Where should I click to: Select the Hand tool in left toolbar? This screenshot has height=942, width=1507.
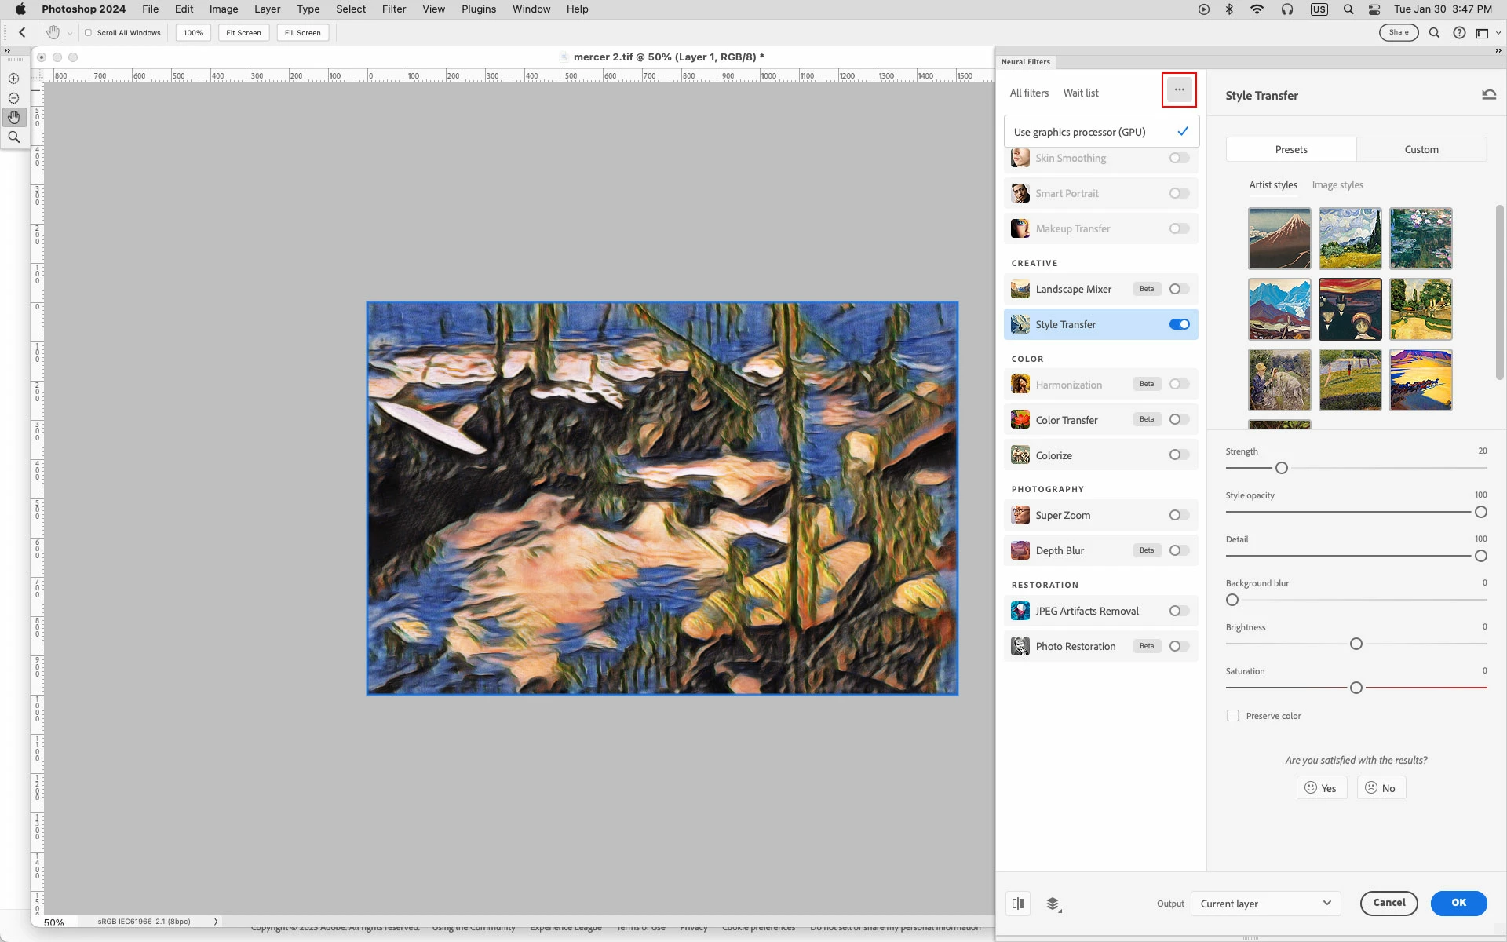[14, 118]
